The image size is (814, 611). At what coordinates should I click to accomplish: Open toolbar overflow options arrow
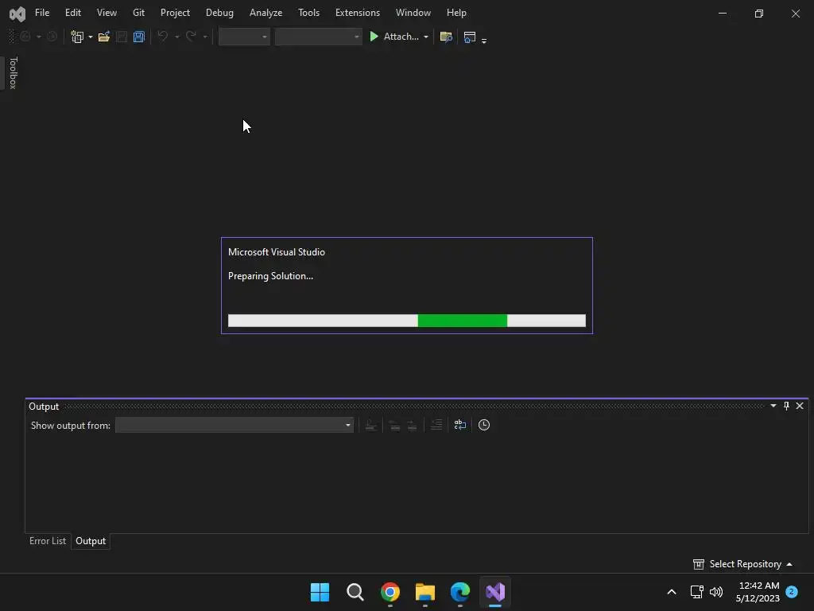pyautogui.click(x=484, y=41)
